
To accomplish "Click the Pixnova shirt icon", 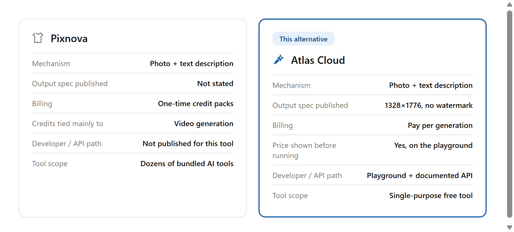I will [x=38, y=38].
